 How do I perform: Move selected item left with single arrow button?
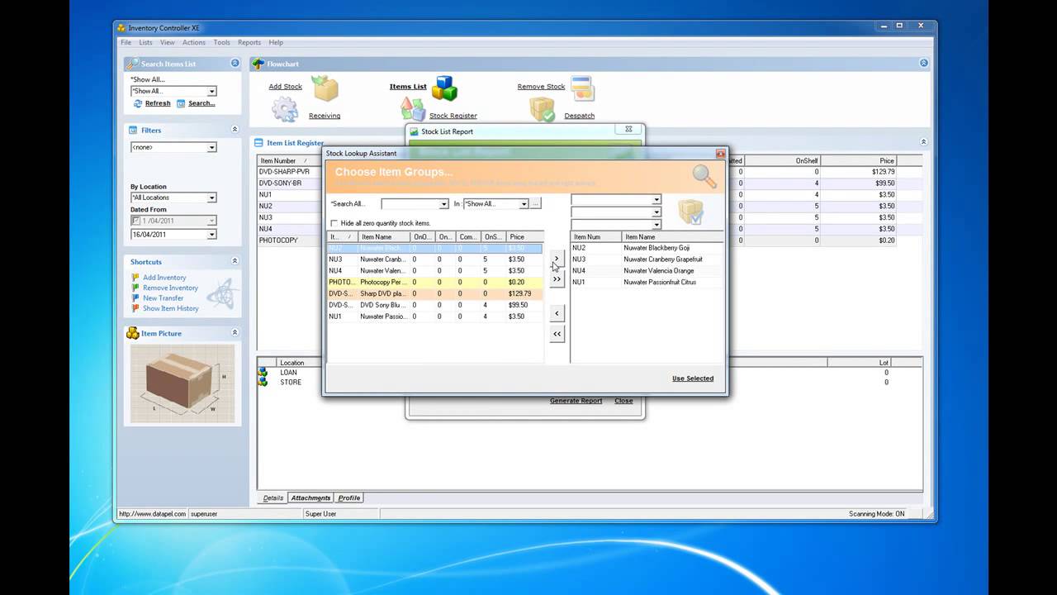click(557, 313)
